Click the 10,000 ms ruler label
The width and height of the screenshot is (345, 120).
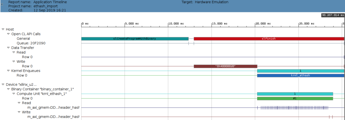(x=176, y=24)
